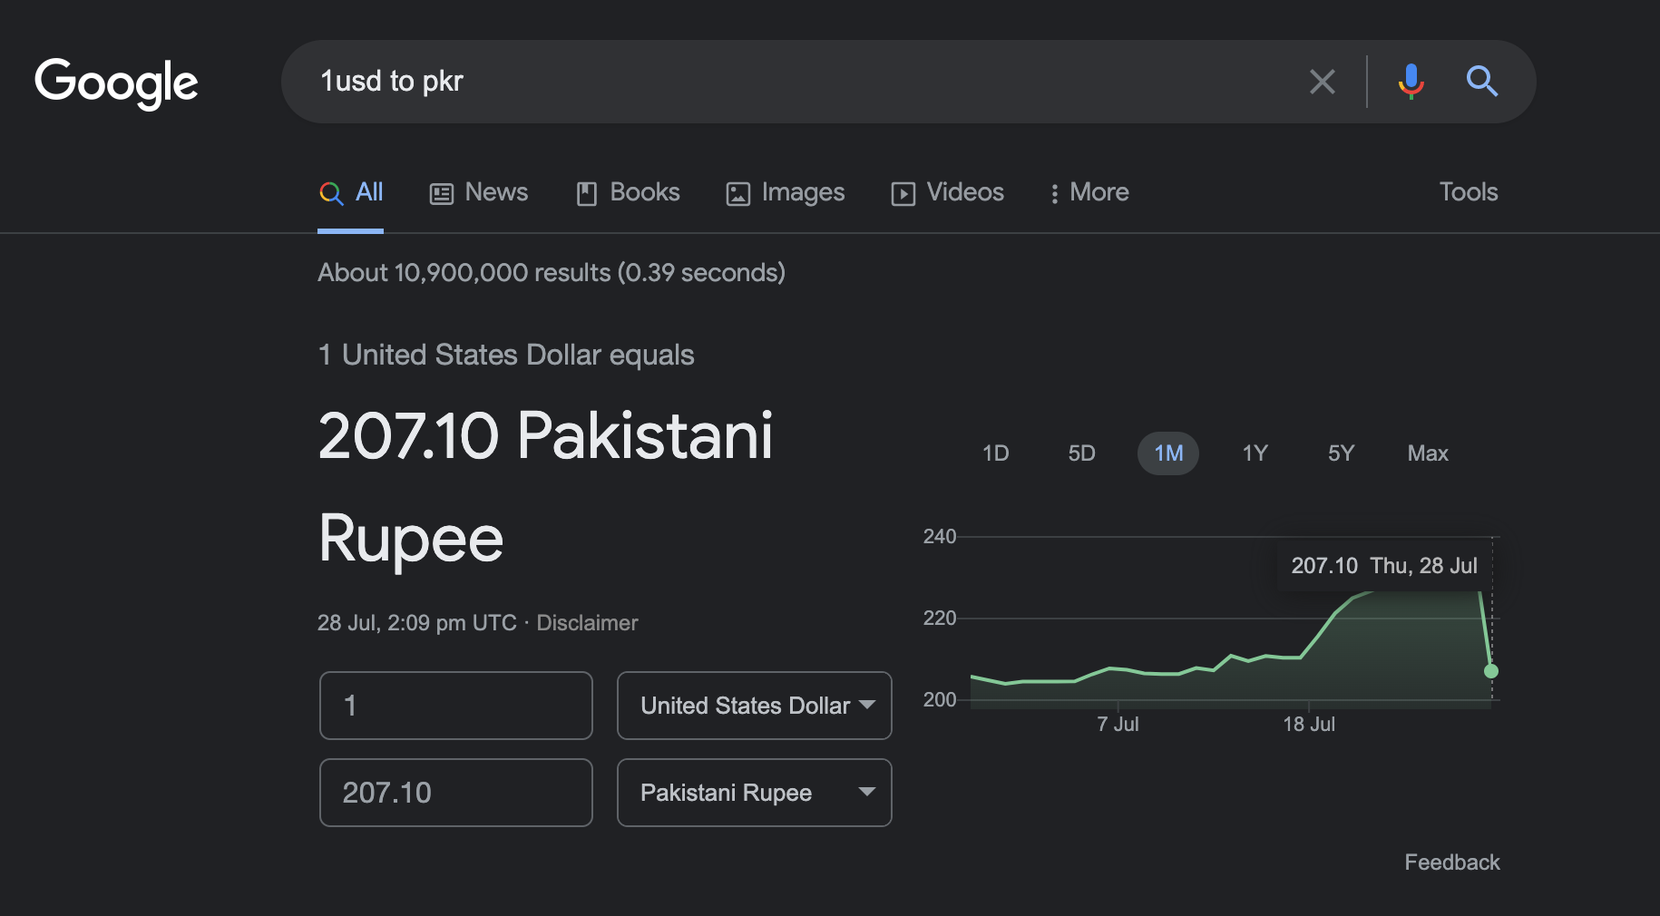Switch to the Videos tab
Screen dimensions: 1660x916
pos(948,192)
